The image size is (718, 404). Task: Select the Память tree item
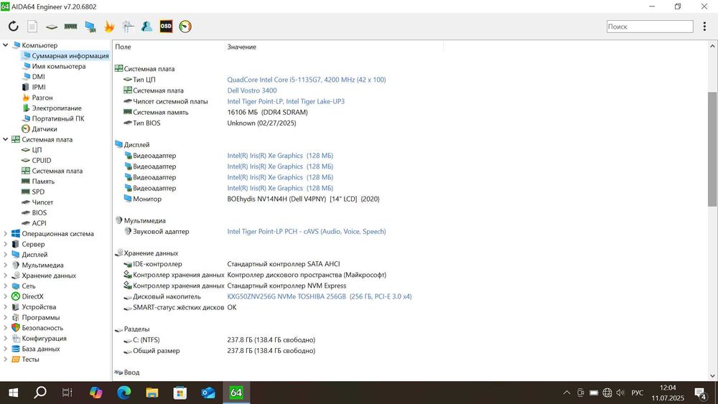[x=38, y=182]
